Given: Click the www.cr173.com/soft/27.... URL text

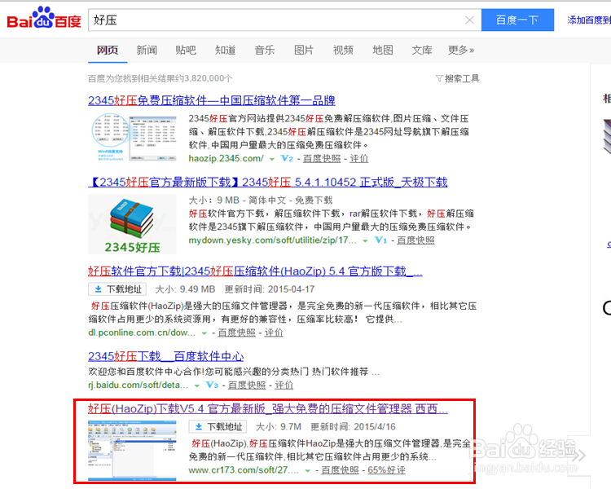Looking at the screenshot, I should pyautogui.click(x=244, y=470).
